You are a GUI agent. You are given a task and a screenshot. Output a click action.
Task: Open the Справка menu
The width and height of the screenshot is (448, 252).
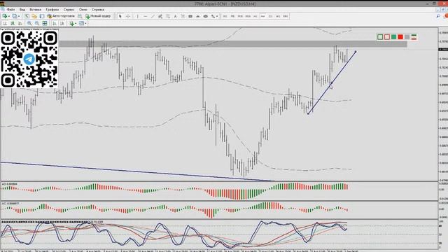coord(98,9)
